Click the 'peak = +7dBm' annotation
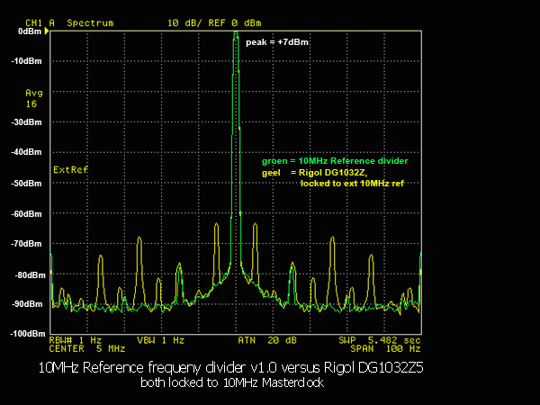 [277, 42]
